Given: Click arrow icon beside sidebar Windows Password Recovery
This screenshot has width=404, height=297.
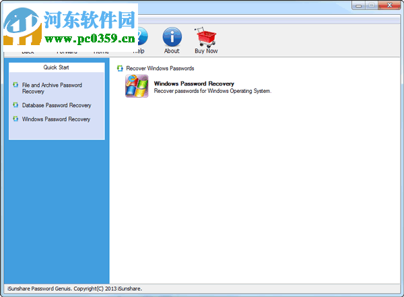Looking at the screenshot, I should click(15, 119).
